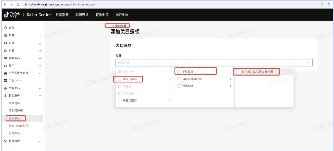Screen dimensions: 334x151
Task: Click the 发货 shipping truck icon
Action: [6, 50]
